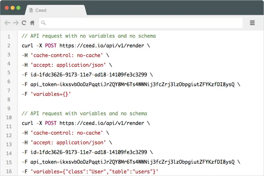
Task: Click 'accept: application/json' on line 13
Action: point(68,143)
